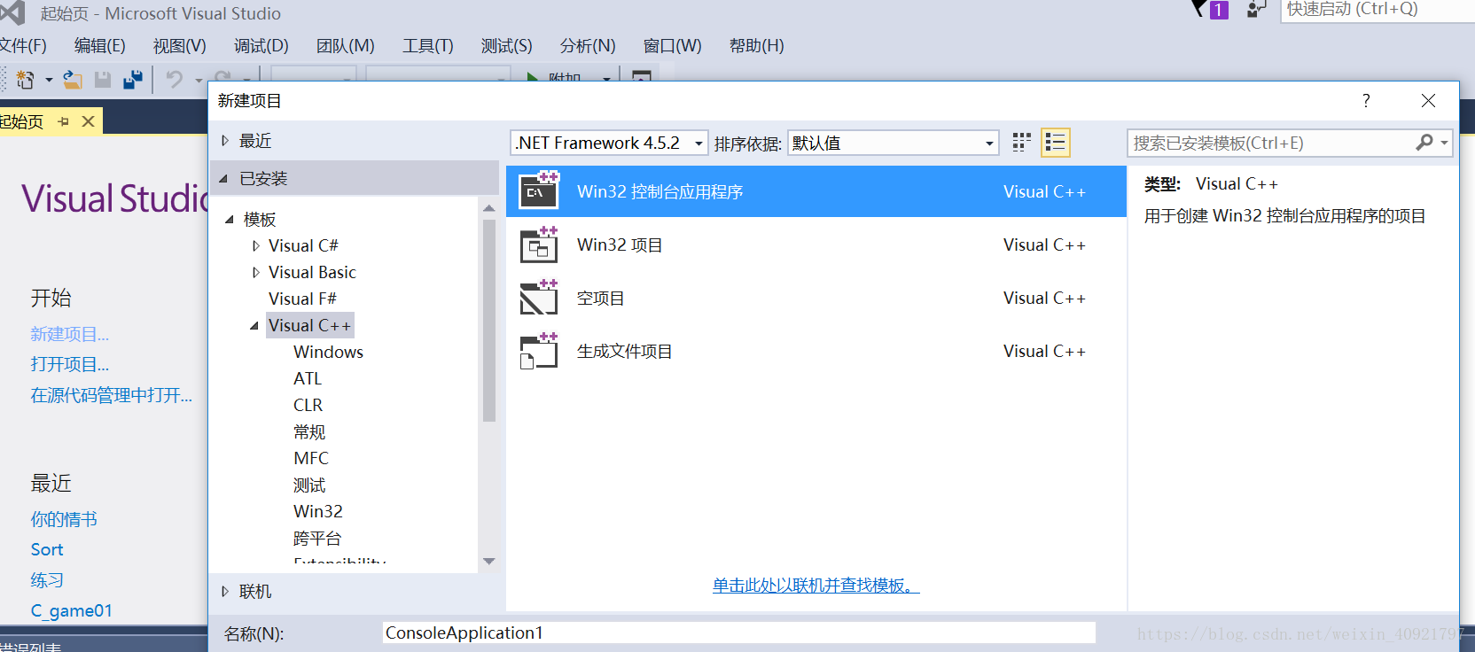Click the save all toolbar icon
The width and height of the screenshot is (1475, 652).
coord(133,80)
